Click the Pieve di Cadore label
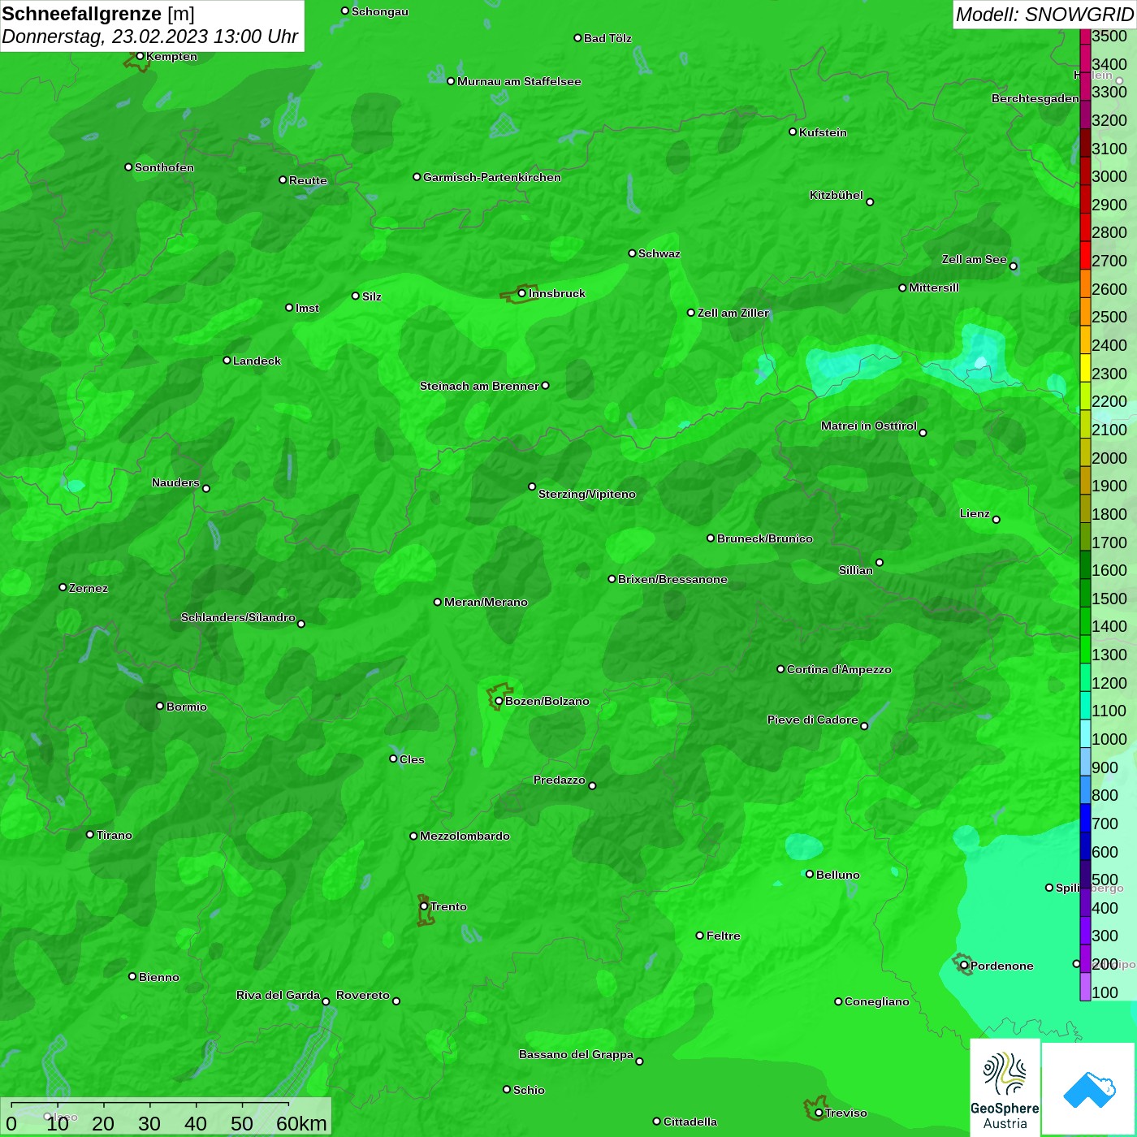This screenshot has width=1137, height=1137. point(813,720)
